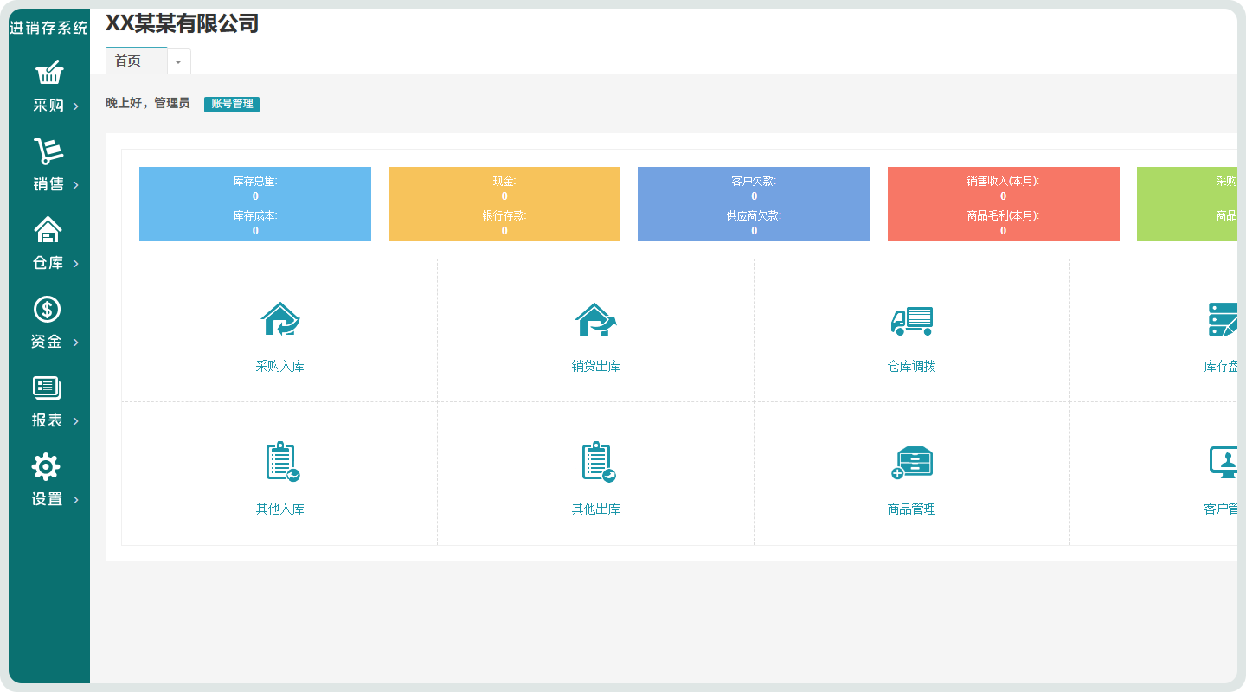
Task: Click the 其他入库 clipboard icon
Action: tap(281, 462)
